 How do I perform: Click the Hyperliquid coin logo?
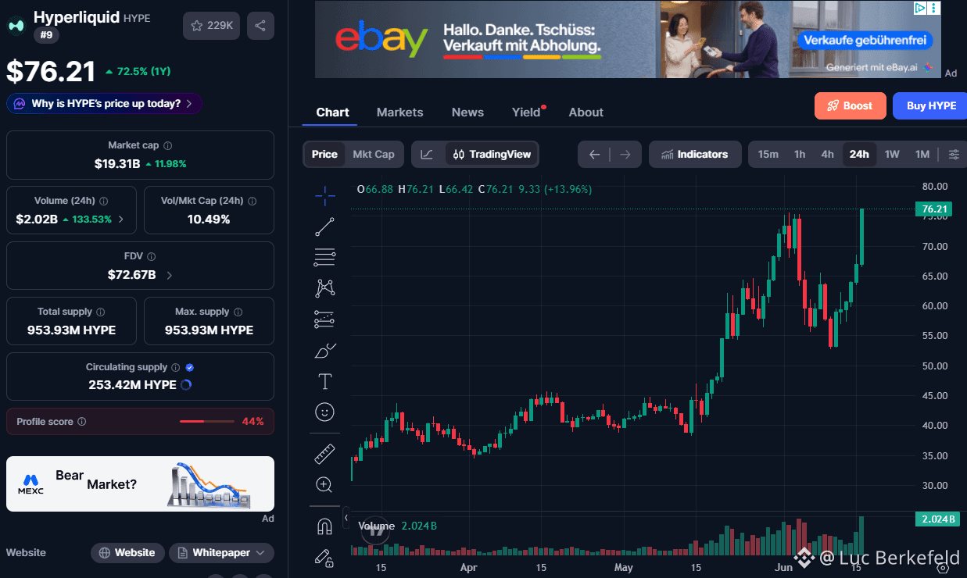pyautogui.click(x=16, y=26)
